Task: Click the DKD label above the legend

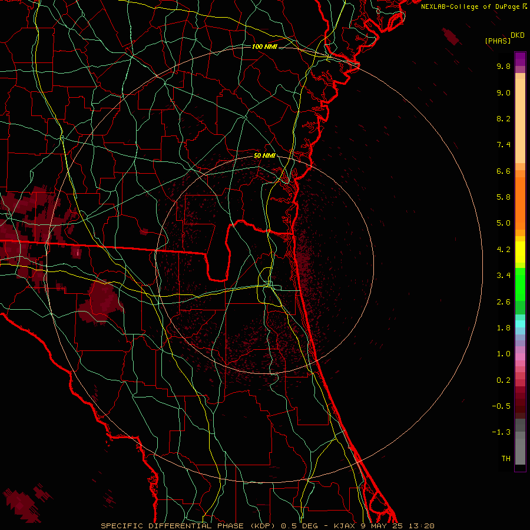Action: point(518,35)
